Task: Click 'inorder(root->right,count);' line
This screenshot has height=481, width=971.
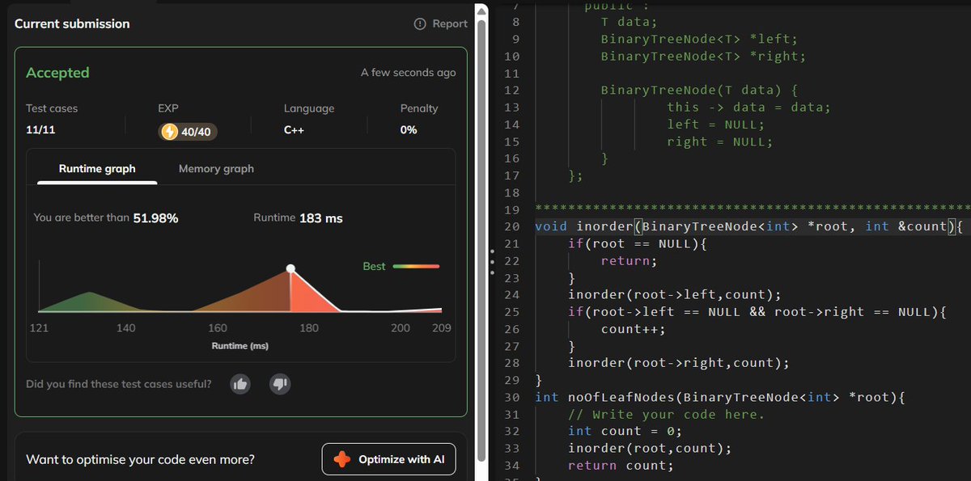Action: point(678,363)
